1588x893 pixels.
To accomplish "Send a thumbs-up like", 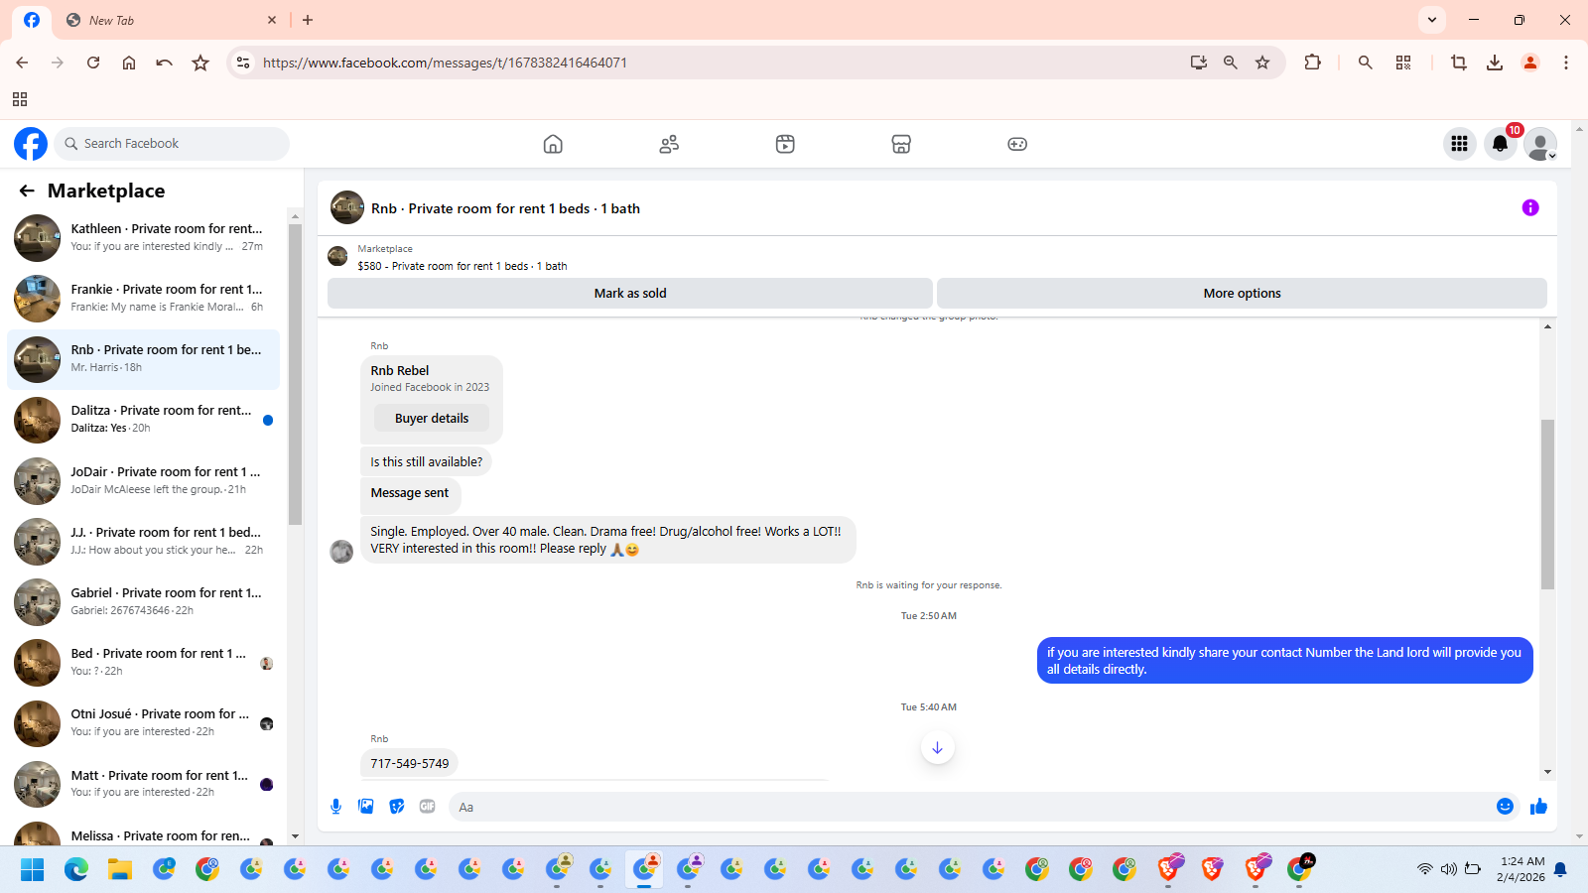I will 1538,807.
